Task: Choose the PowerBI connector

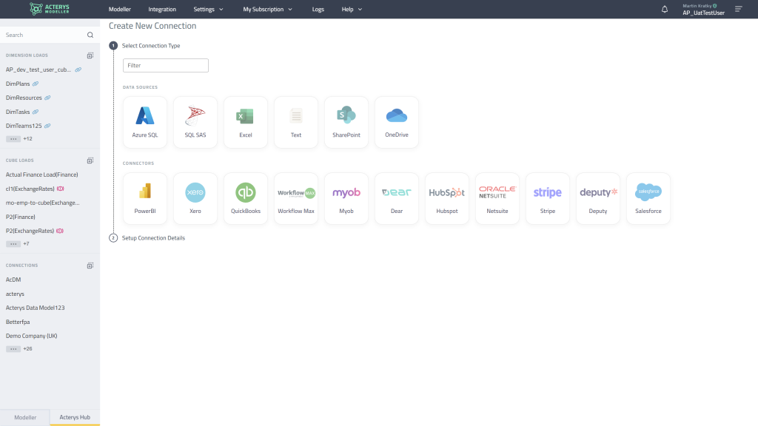Action: [x=144, y=197]
